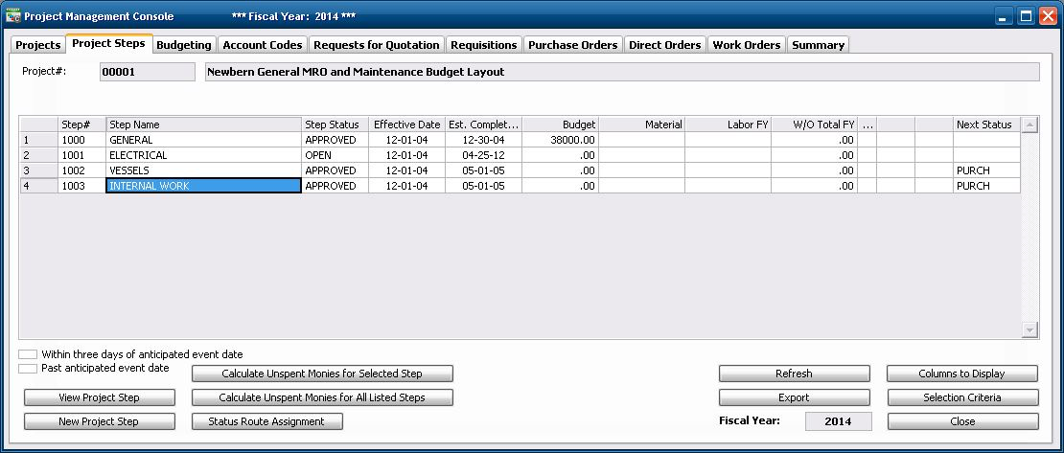Click step number 1000 cell
Viewport: 1064px width, 453px height.
[82, 140]
